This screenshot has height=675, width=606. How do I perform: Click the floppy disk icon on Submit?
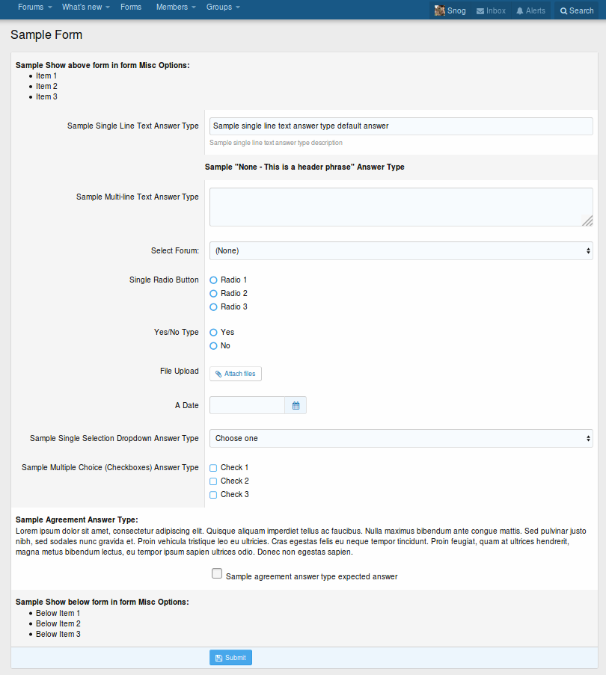(x=218, y=658)
